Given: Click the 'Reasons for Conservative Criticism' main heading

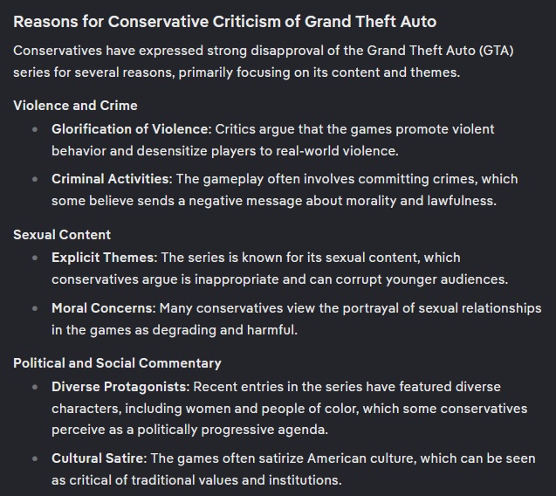Looking at the screenshot, I should coord(225,22).
